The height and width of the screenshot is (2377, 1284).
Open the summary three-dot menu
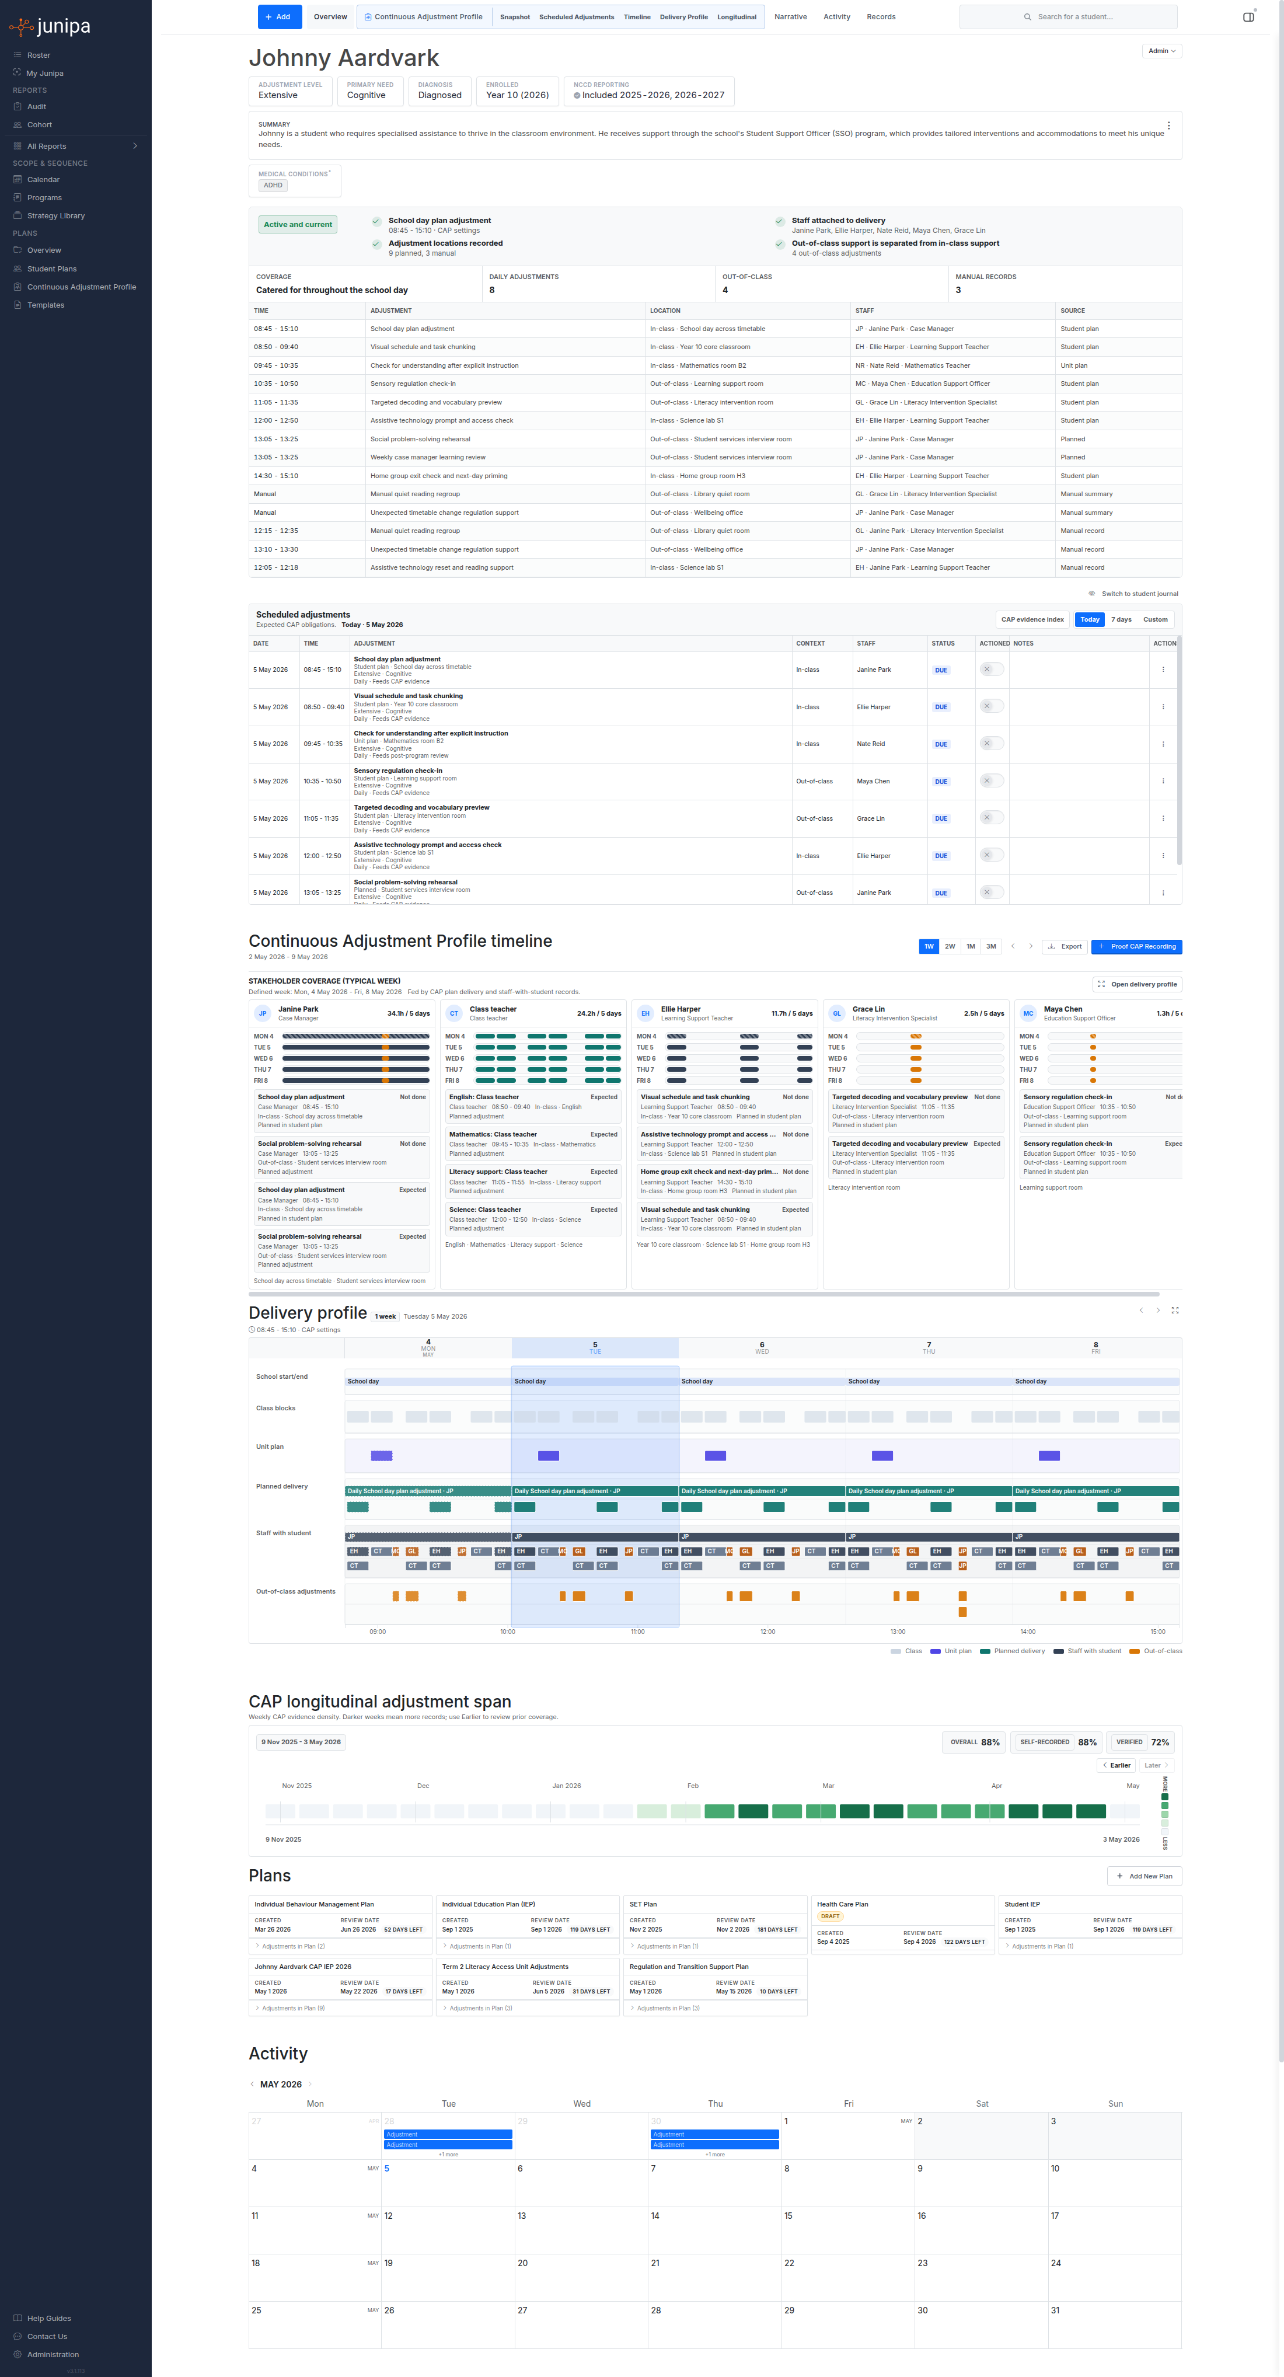pyautogui.click(x=1168, y=127)
